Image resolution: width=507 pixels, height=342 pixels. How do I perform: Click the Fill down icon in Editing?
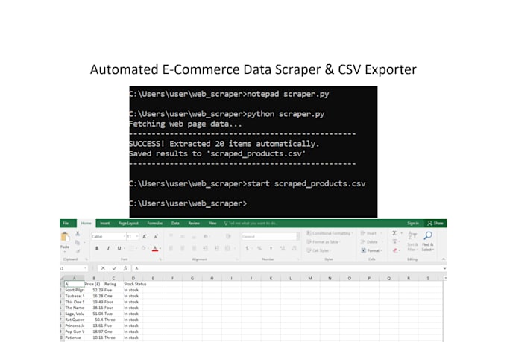coord(395,242)
